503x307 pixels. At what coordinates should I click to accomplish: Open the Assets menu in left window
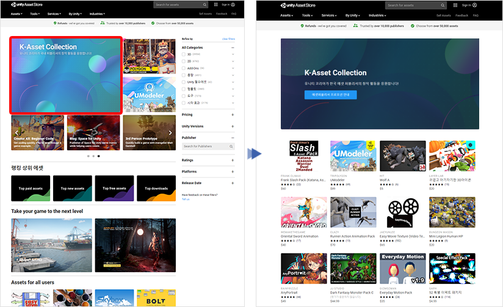(16, 14)
